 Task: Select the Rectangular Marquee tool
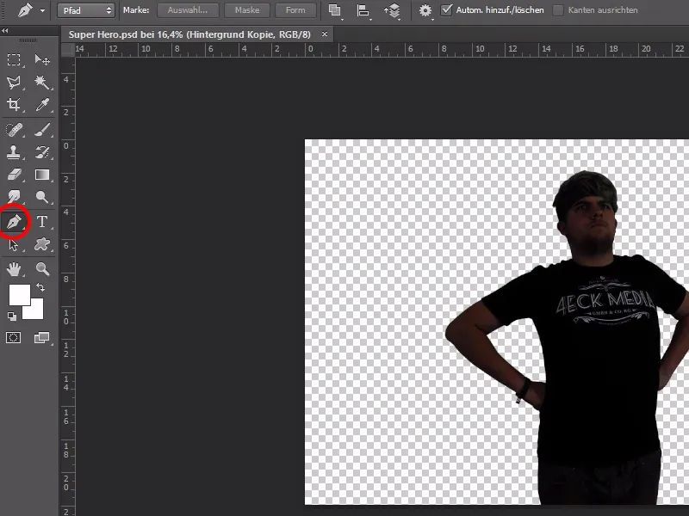[14, 59]
